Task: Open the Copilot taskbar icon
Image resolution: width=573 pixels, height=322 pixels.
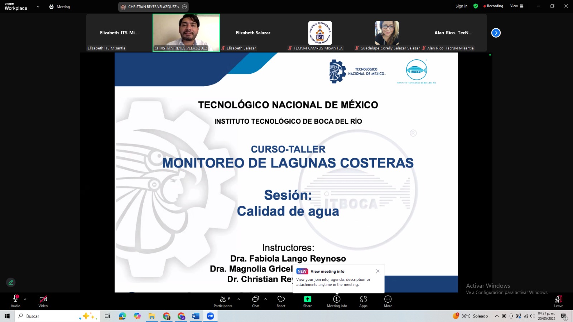Action: coord(137,316)
